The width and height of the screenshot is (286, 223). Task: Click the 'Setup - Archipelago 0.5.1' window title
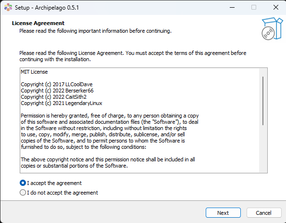[x=47, y=8]
